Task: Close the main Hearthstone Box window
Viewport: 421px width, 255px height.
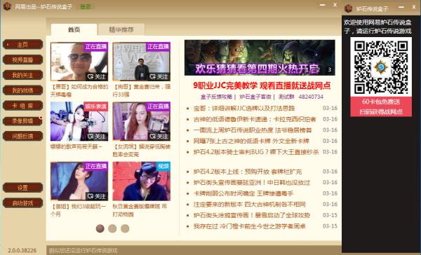Action: 335,5
